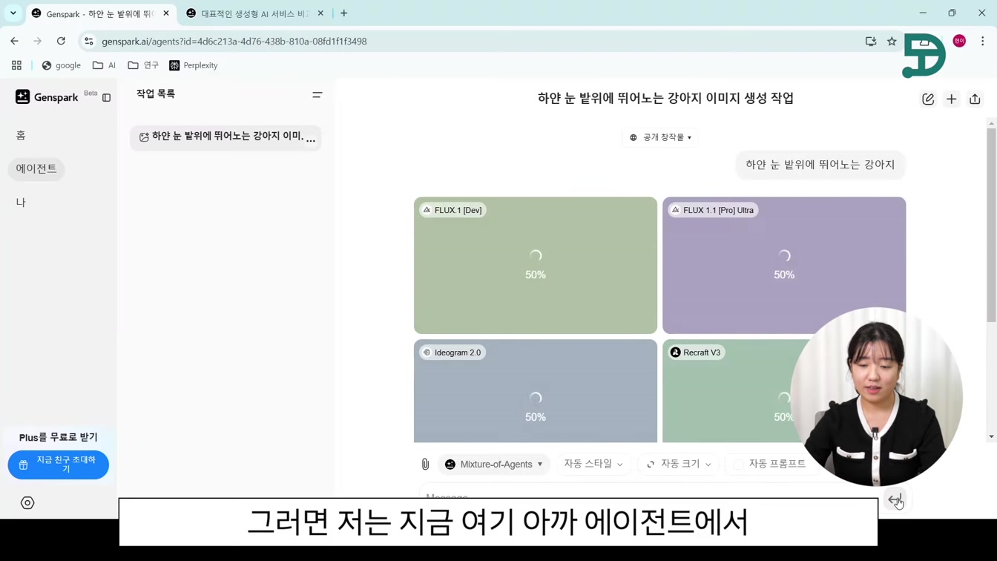Click the 하얀 눈 밭위에 뛰어노는 강아지 message bubble
This screenshot has width=997, height=561.
tap(820, 165)
